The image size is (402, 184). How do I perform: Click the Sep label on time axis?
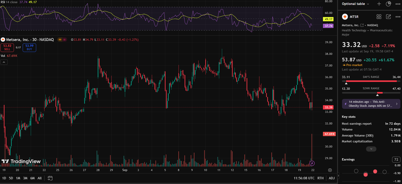pyautogui.click(x=125, y=170)
